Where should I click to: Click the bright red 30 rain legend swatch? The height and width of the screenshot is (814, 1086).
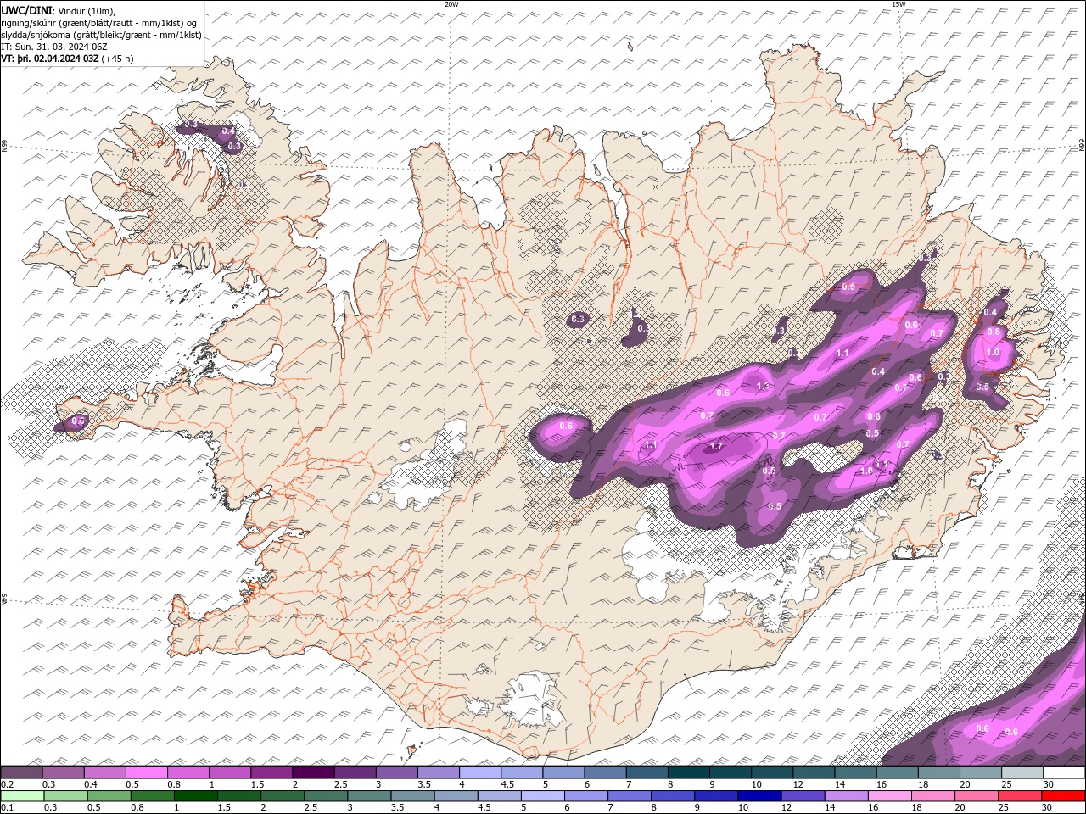tap(1062, 796)
